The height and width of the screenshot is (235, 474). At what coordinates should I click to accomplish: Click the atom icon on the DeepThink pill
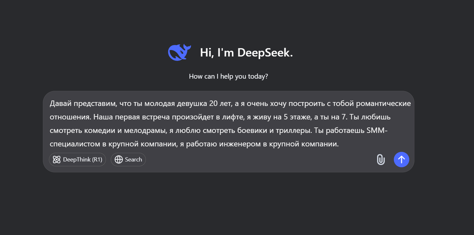[x=56, y=159]
